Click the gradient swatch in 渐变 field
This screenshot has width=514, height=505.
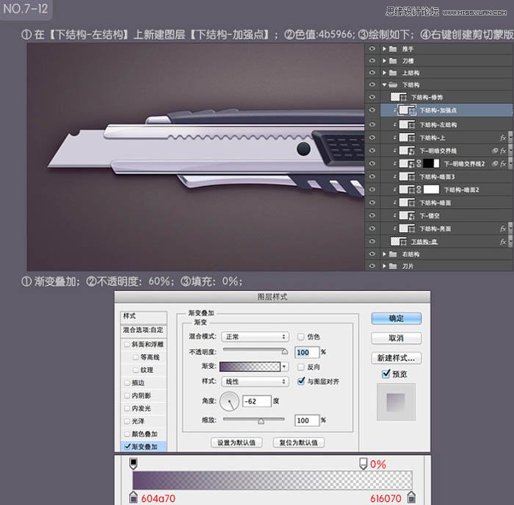pyautogui.click(x=250, y=367)
